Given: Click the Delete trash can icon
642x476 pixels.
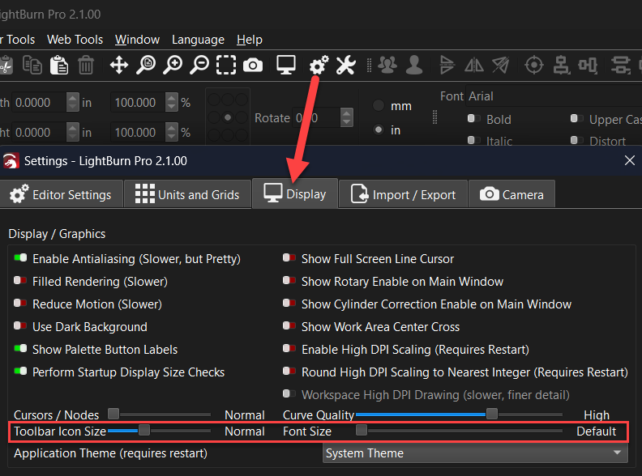Looking at the screenshot, I should (86, 65).
